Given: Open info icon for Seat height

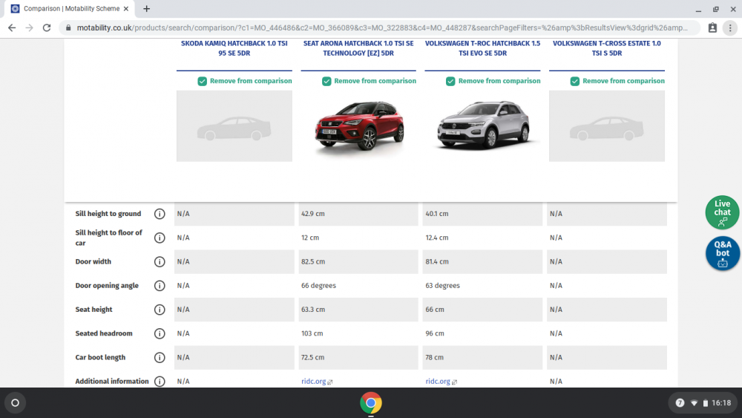Looking at the screenshot, I should (x=160, y=310).
